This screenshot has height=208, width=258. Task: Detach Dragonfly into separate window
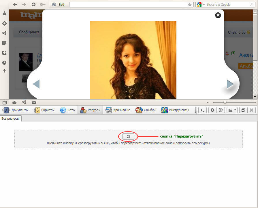point(243,110)
